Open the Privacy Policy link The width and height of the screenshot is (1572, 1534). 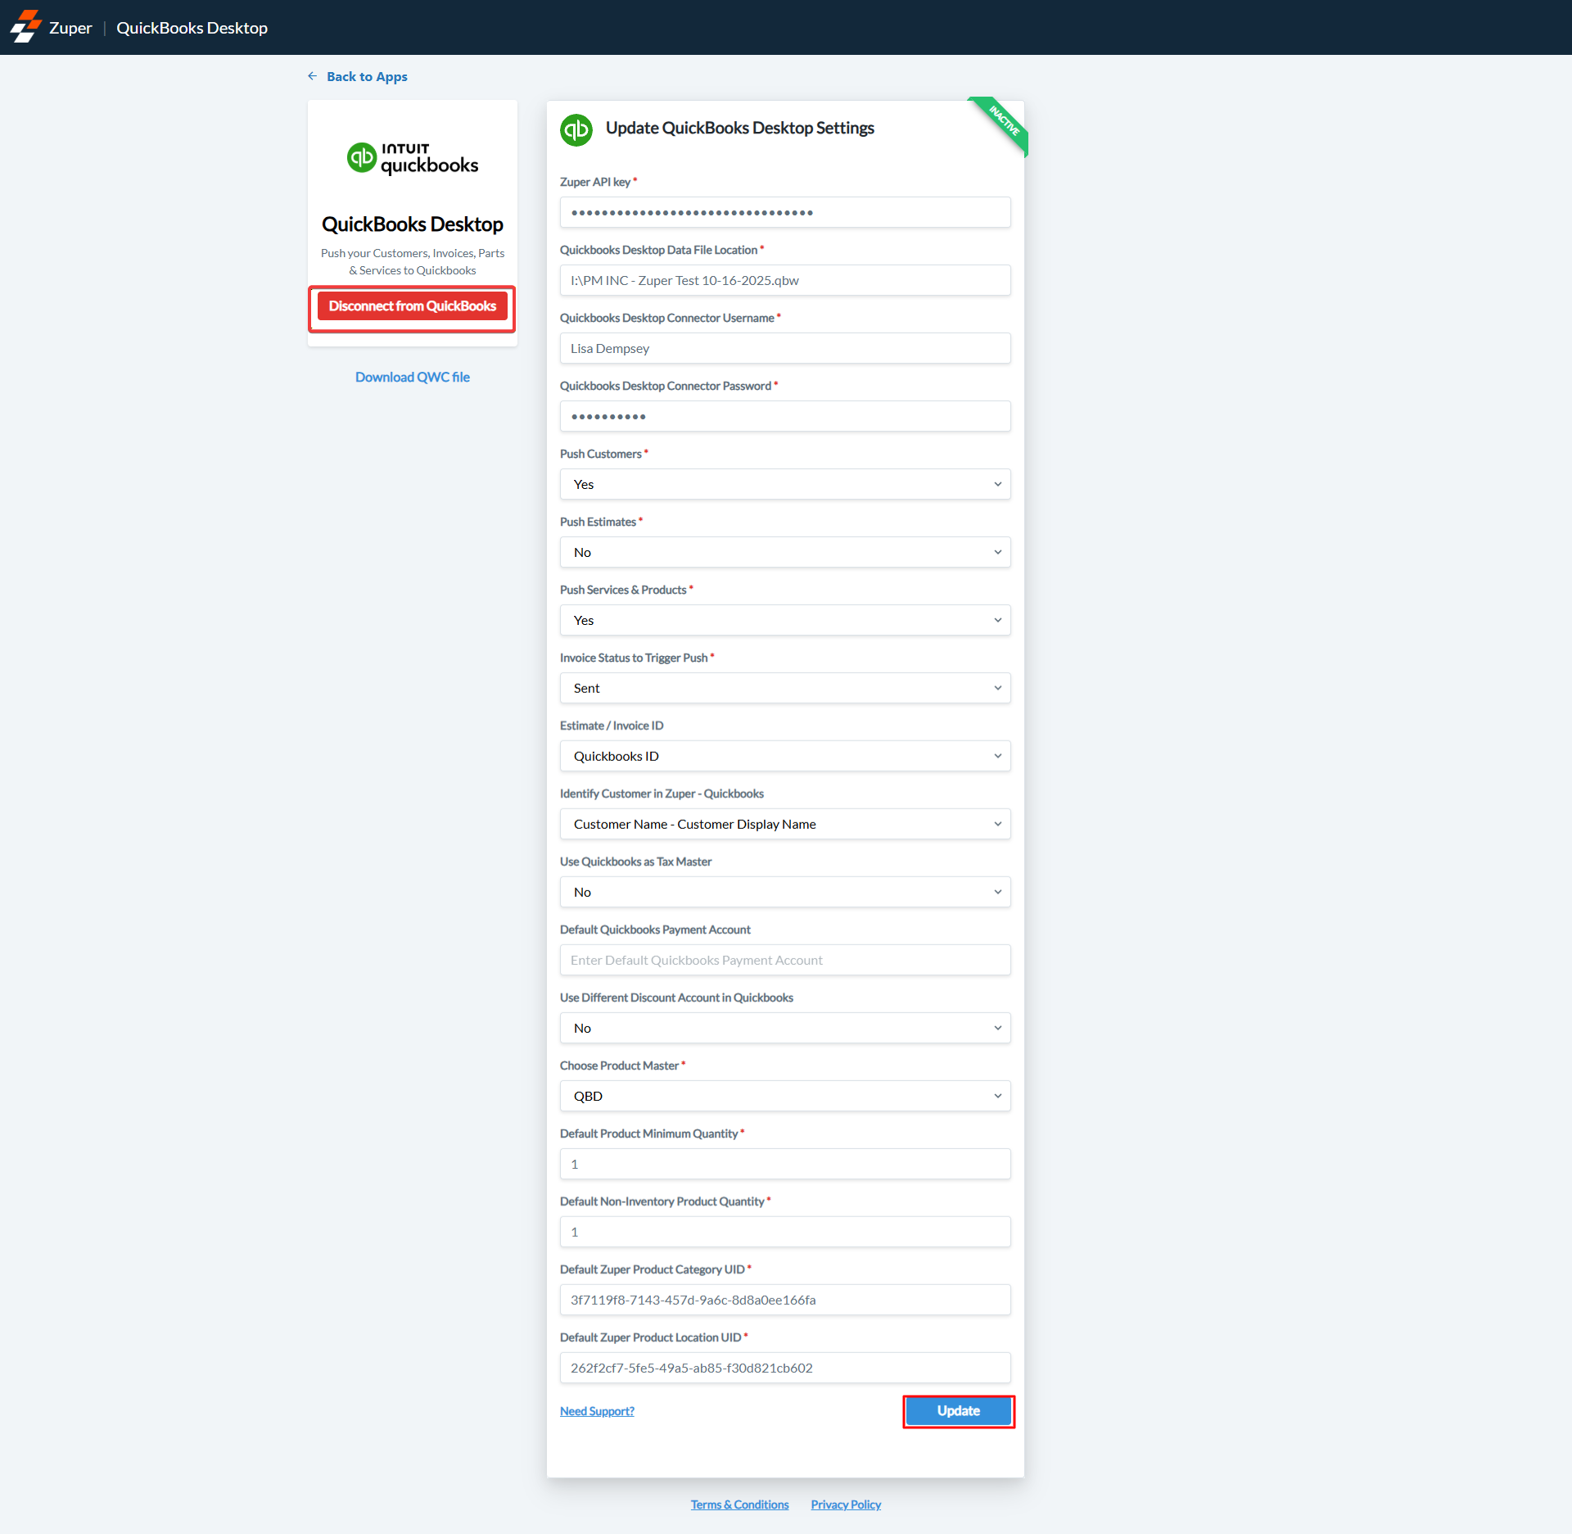coord(845,1505)
